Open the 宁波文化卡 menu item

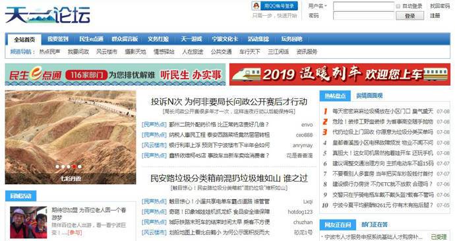point(225,39)
